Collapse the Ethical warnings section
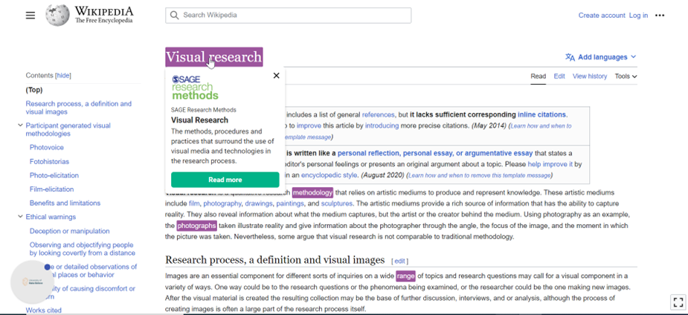688x315 pixels. click(20, 216)
